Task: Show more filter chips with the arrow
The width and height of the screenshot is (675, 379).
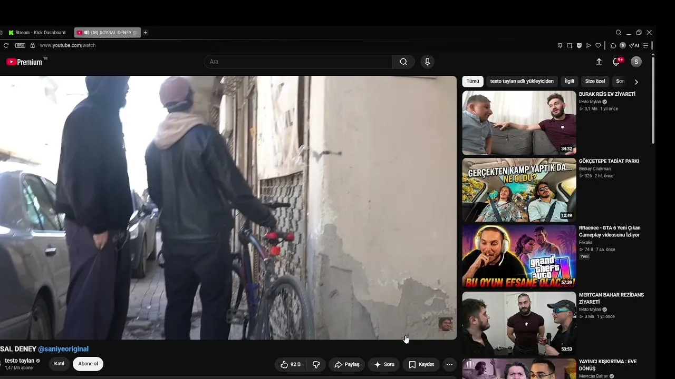Action: pos(636,82)
